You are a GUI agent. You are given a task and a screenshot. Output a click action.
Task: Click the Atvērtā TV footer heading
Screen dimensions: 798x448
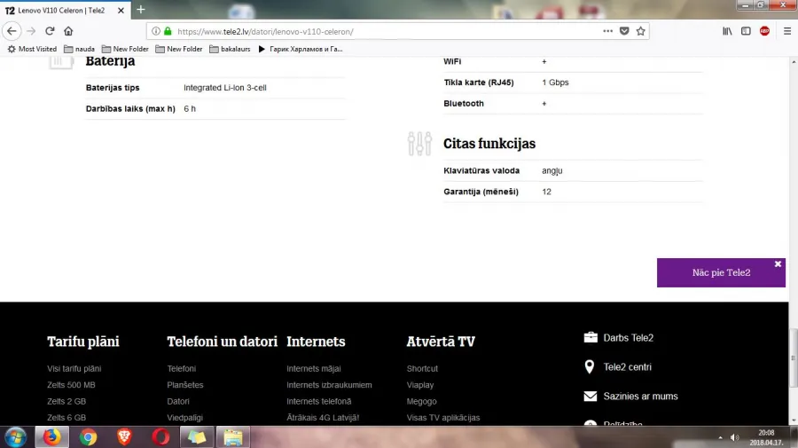coord(441,342)
